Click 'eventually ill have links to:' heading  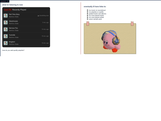point(95,7)
